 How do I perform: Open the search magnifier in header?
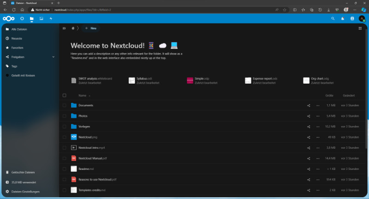(333, 18)
